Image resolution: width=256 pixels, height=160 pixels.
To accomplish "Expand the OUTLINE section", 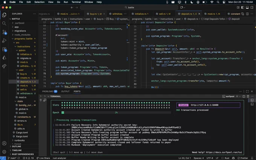I will point(16,146).
